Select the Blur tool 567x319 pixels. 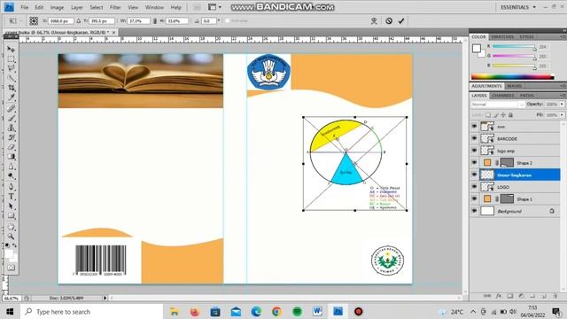pos(12,167)
